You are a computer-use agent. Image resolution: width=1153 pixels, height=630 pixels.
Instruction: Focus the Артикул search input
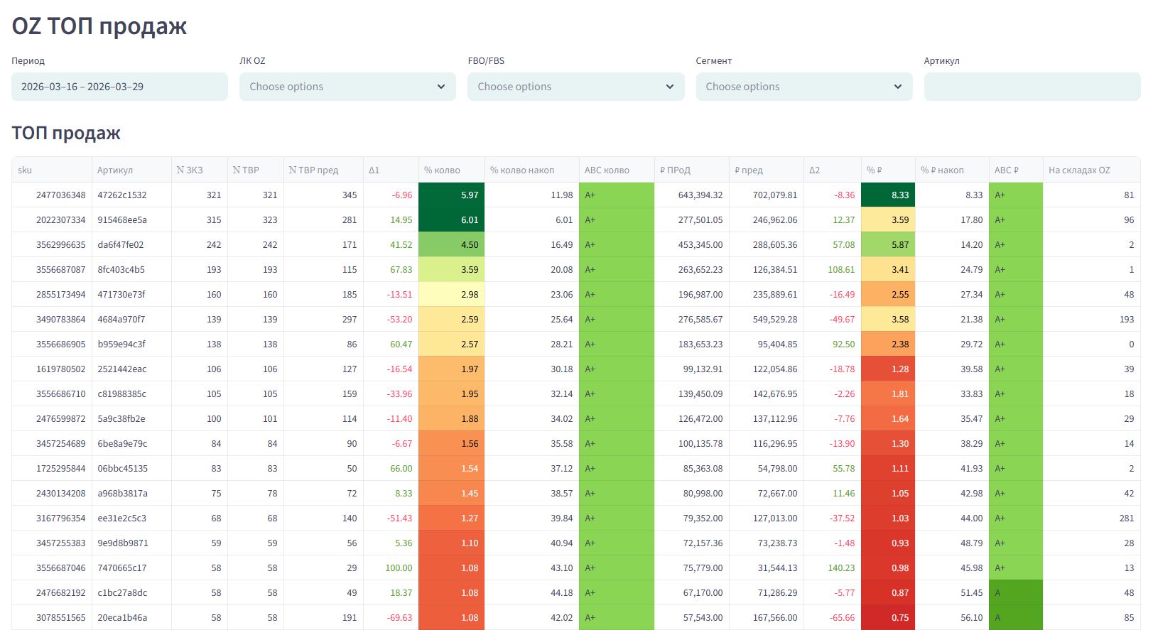pos(1032,87)
